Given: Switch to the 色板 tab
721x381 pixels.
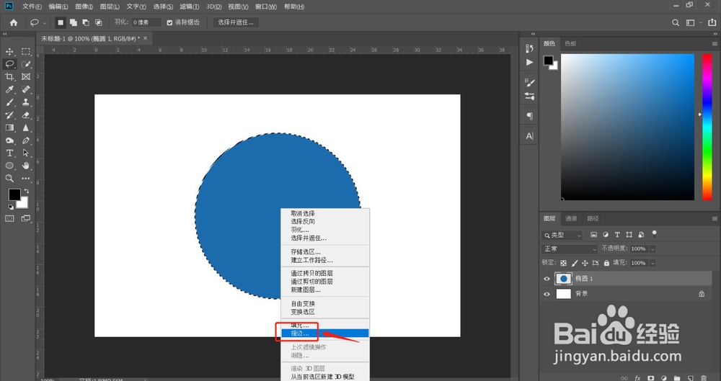Looking at the screenshot, I should pos(570,44).
